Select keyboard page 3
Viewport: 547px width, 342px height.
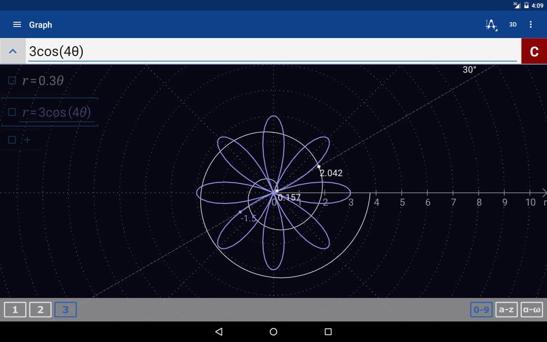pyautogui.click(x=65, y=310)
